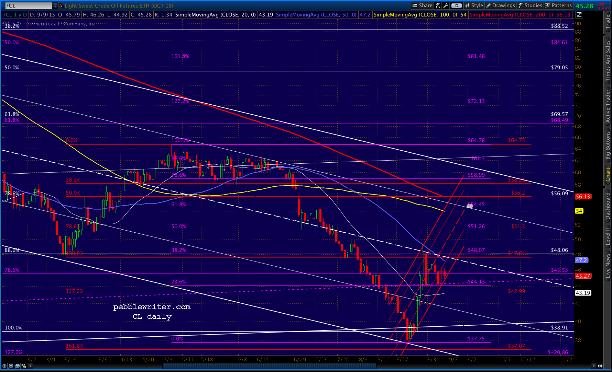Click the $79.05 Fibonacci level label
Viewport: 612px width, 372px height.
coord(559,68)
